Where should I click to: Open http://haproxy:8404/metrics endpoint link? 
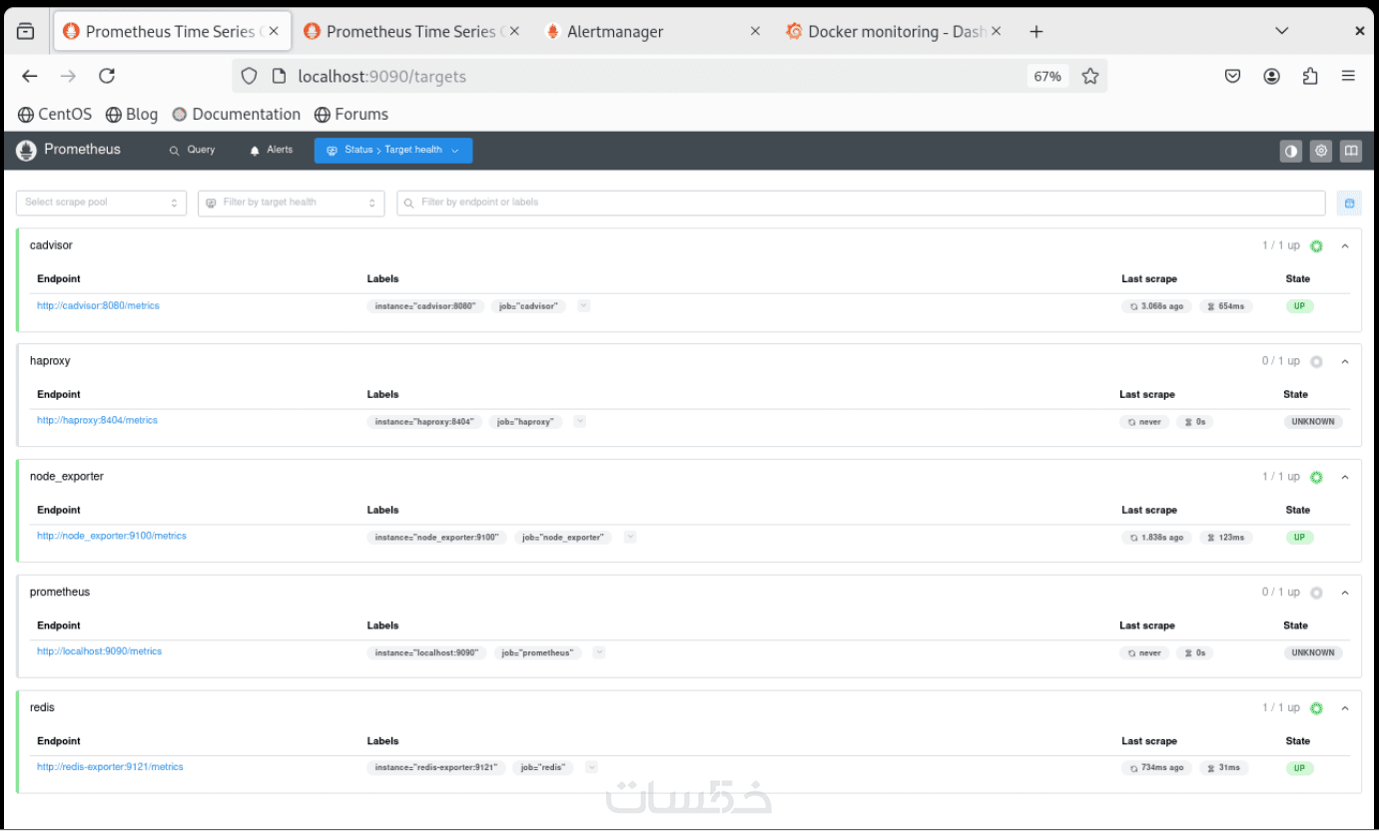tap(97, 421)
